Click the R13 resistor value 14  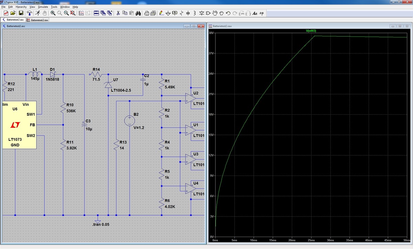122,148
